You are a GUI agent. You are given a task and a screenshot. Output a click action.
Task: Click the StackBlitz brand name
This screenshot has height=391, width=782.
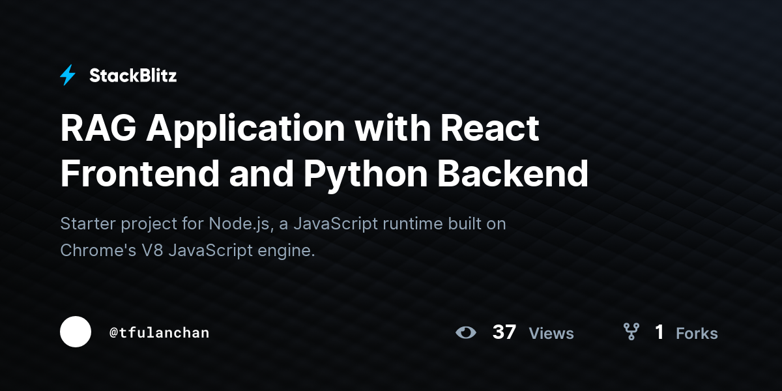point(133,76)
